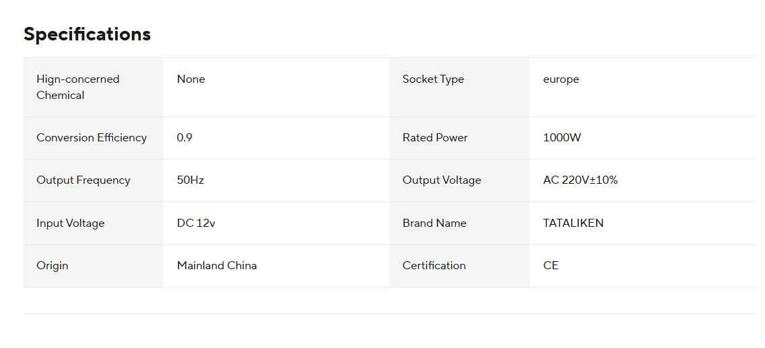This screenshot has height=348, width=765.
Task: Click the Mainland China value
Action: (x=217, y=266)
